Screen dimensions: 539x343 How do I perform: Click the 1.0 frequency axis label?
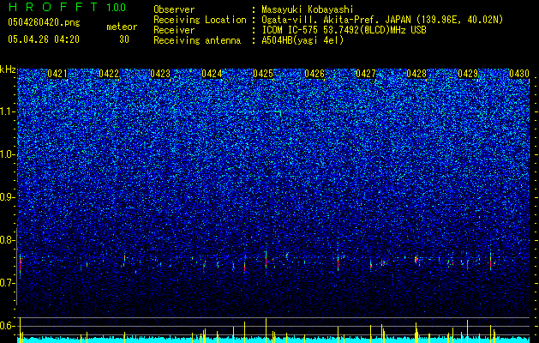(7, 154)
